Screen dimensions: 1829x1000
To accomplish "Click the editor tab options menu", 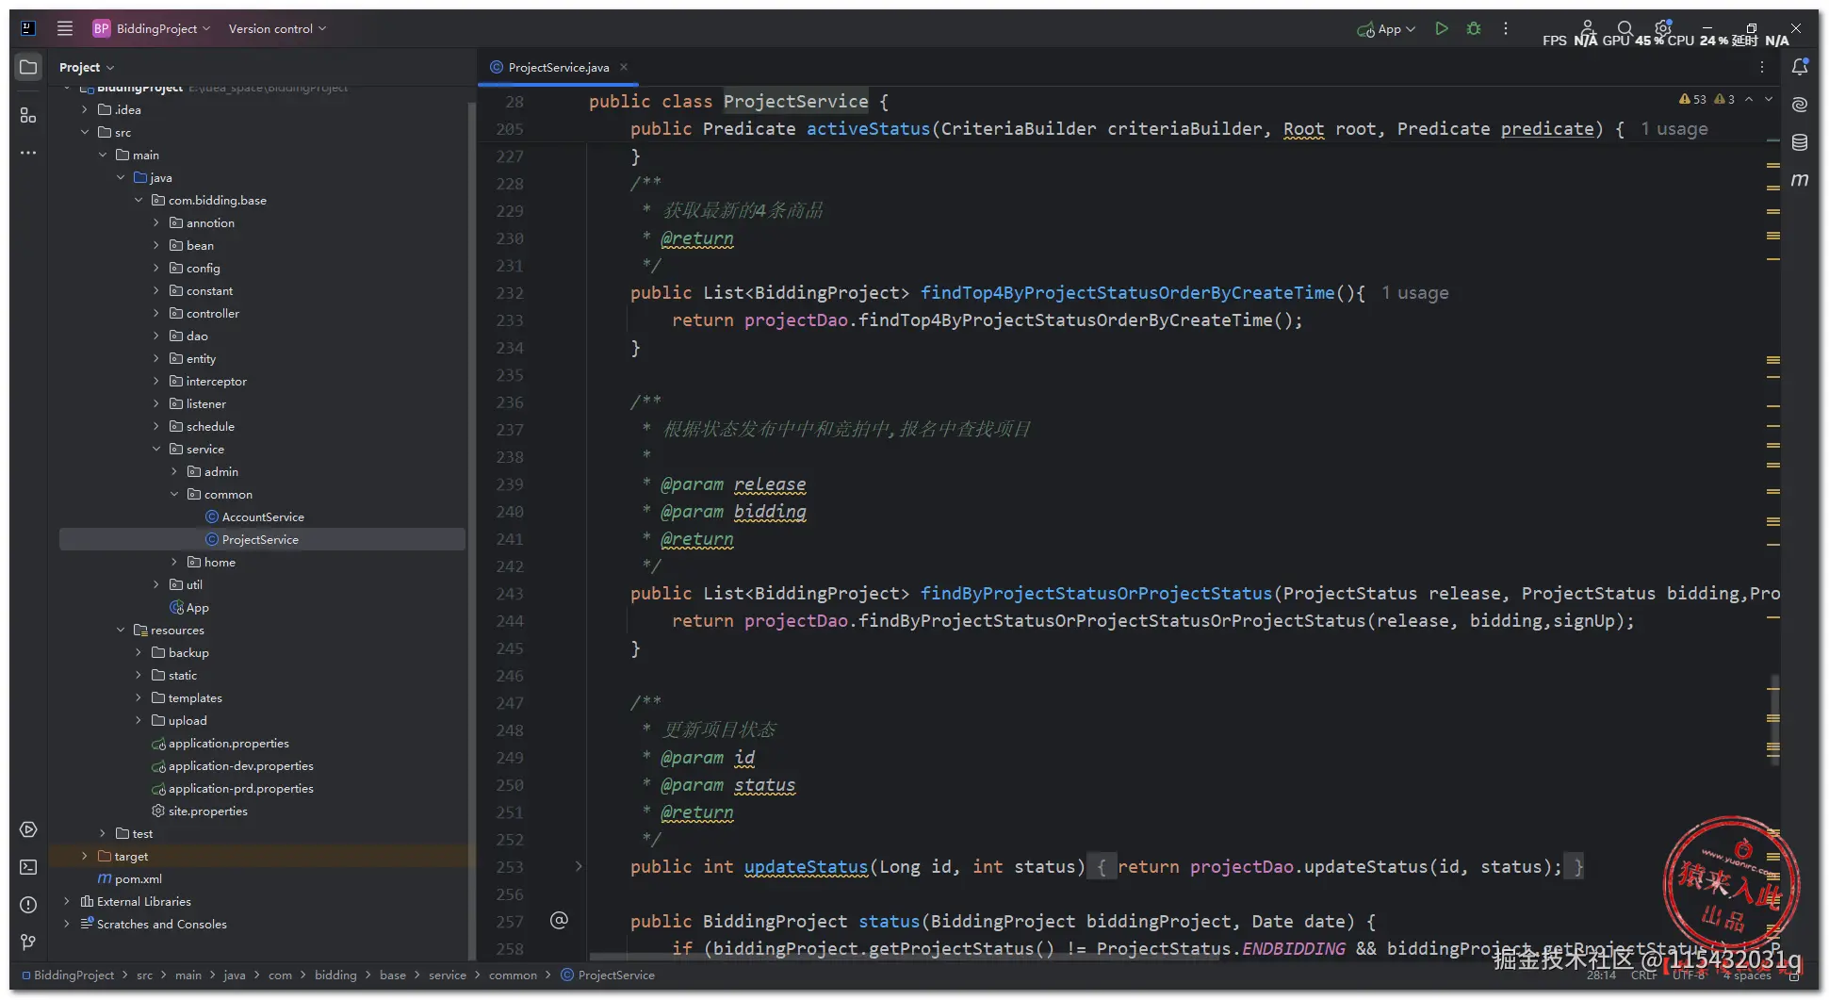I will click(1762, 67).
